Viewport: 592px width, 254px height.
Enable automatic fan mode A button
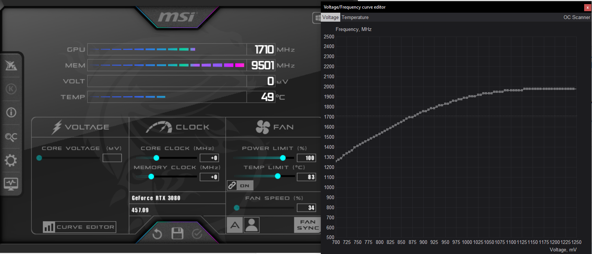point(235,225)
